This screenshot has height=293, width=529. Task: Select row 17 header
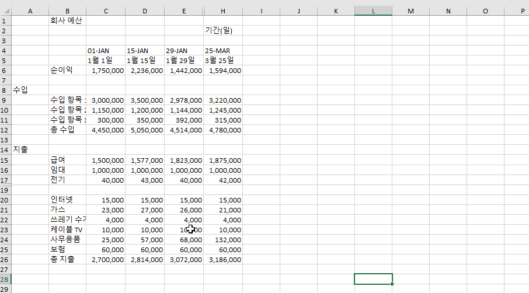[5, 180]
